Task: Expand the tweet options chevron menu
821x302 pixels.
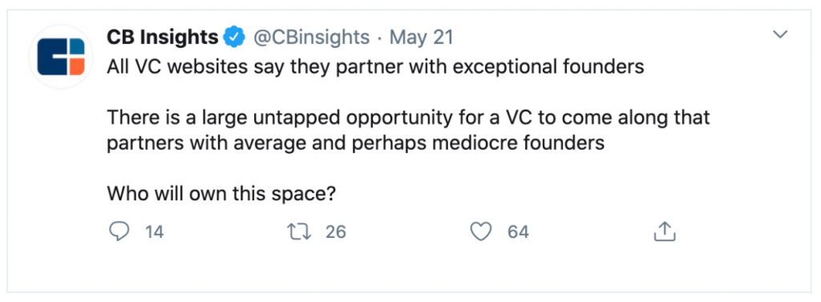Action: [x=781, y=34]
